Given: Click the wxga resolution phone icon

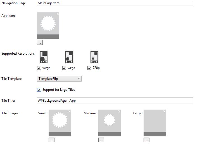Looking at the screenshot, I should point(69,57).
